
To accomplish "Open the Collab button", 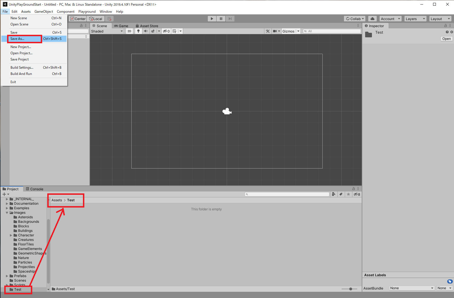I will pos(355,19).
